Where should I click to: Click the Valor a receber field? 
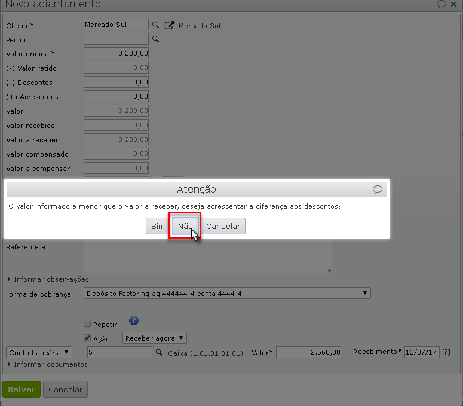[x=116, y=139]
